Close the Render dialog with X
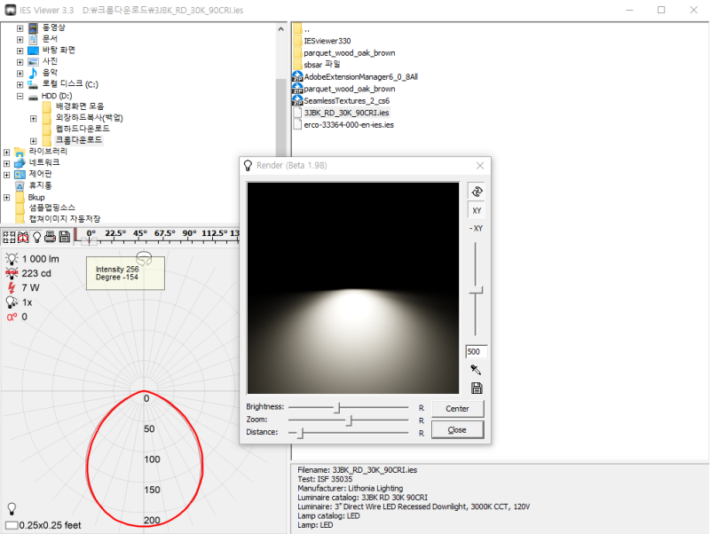This screenshot has height=534, width=710. pyautogui.click(x=480, y=166)
